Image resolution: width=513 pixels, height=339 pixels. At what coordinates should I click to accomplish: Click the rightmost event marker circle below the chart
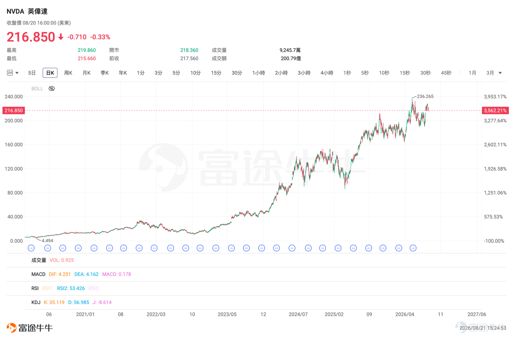[x=413, y=248]
